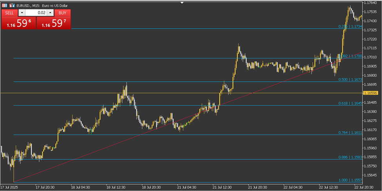Open the Depth of Market icon
The image size is (382, 191).
[x=12, y=5]
